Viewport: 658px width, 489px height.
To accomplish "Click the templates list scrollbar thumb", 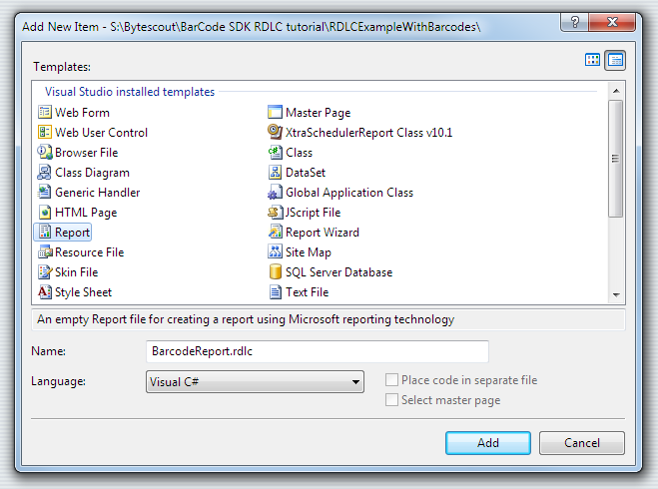I will coord(616,159).
